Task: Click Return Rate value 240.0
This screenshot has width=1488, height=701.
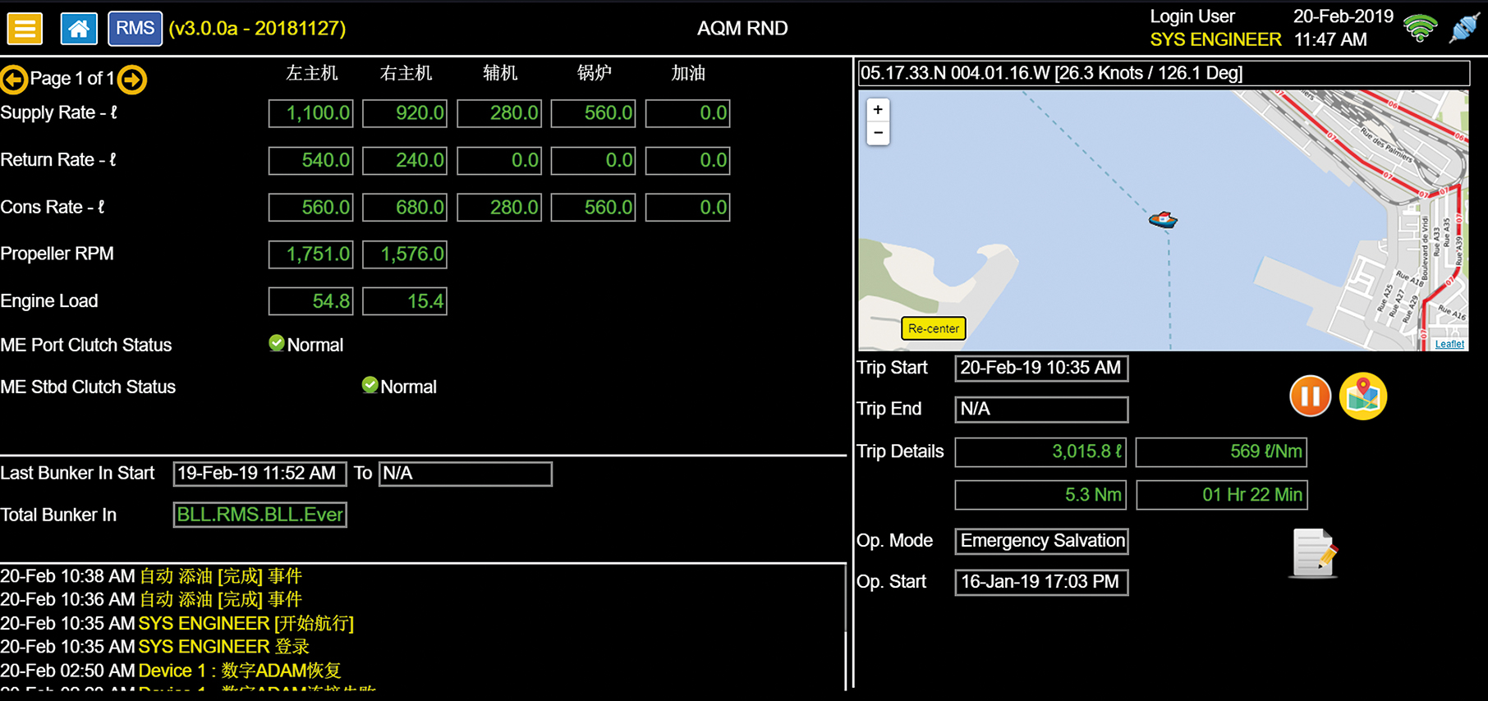Action: (405, 161)
